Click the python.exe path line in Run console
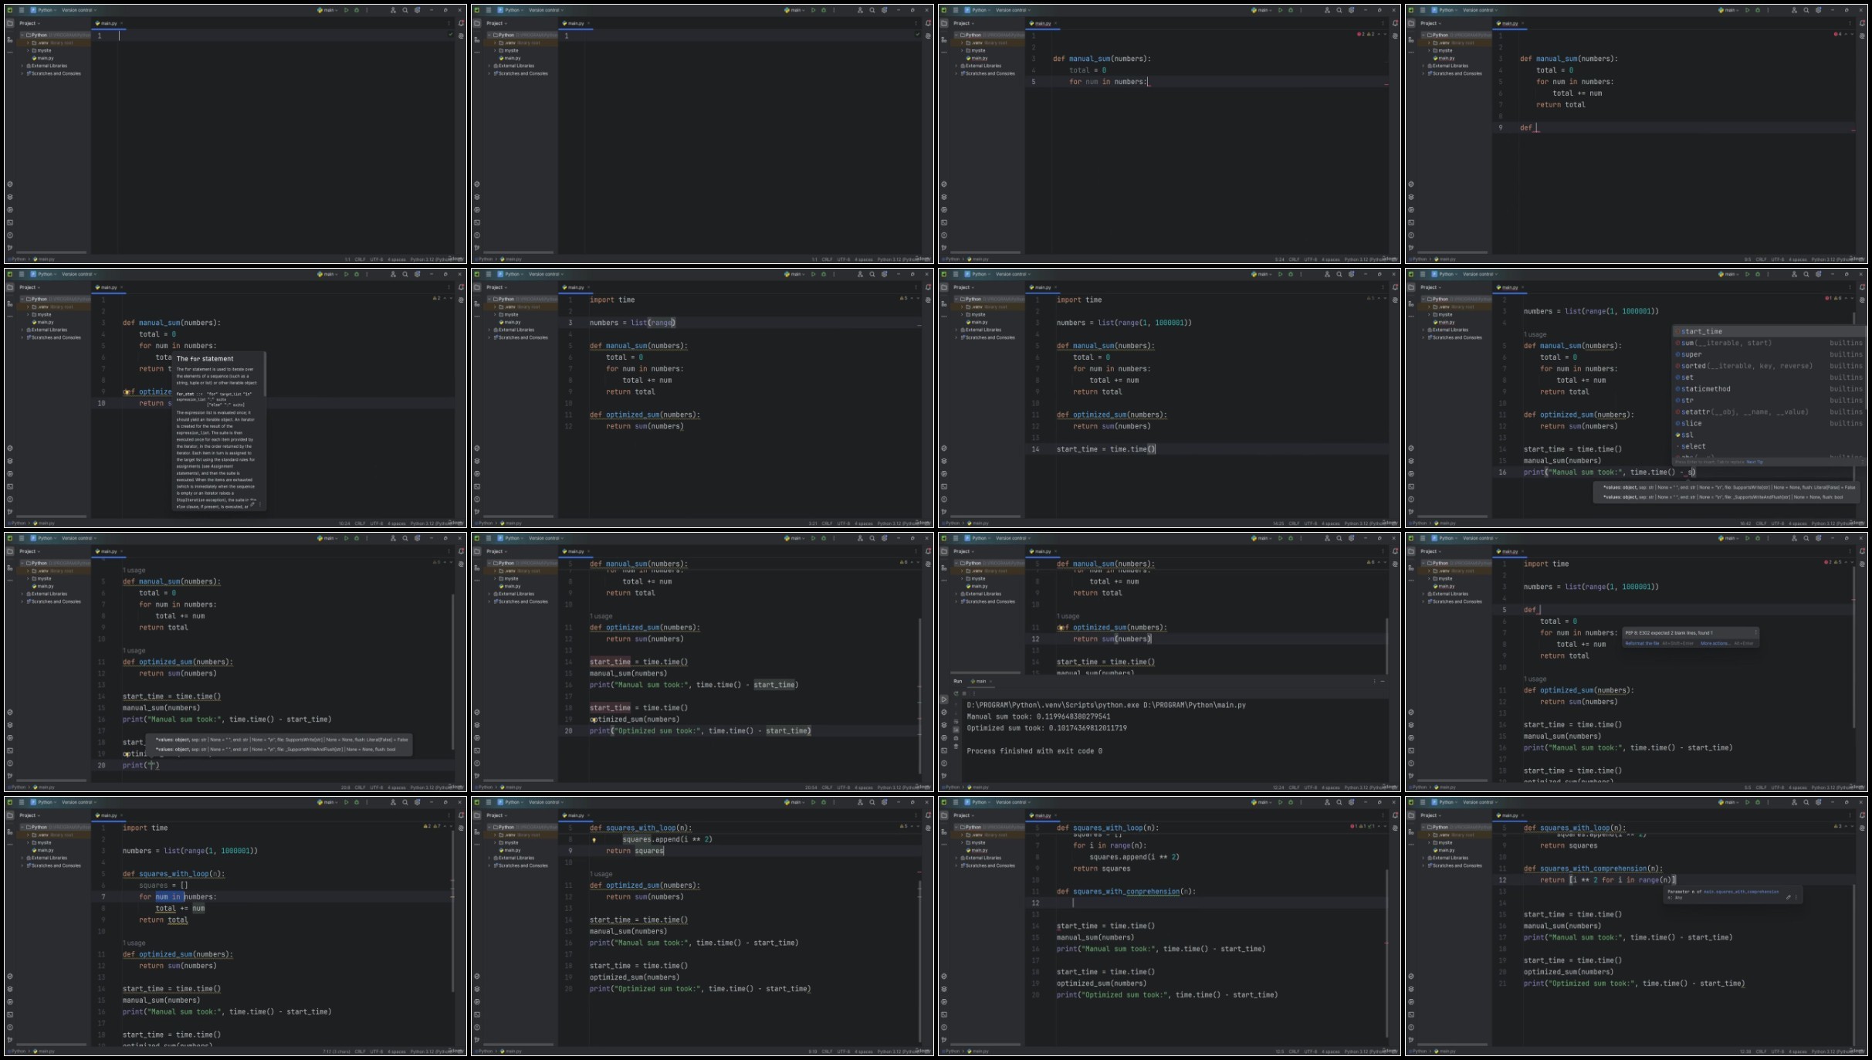 click(x=1105, y=705)
